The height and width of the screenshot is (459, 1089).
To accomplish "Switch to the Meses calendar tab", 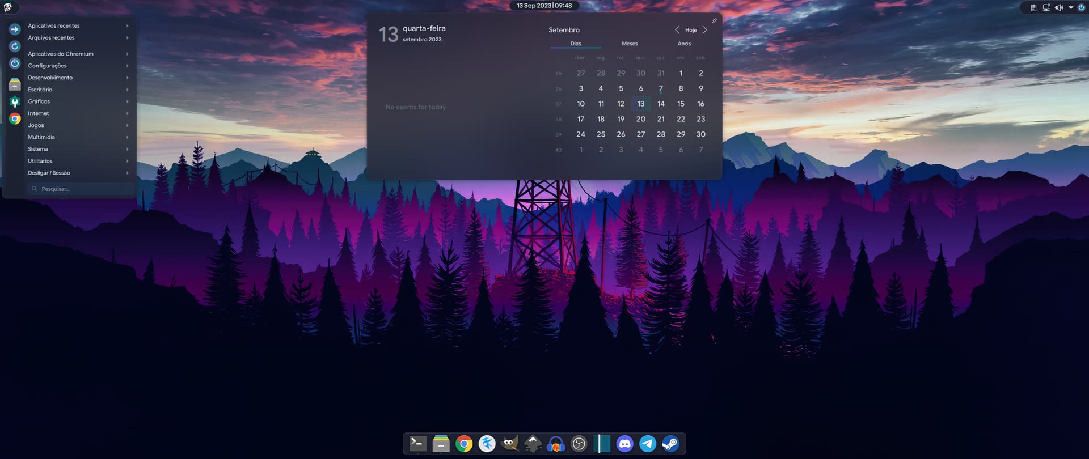I will 630,44.
